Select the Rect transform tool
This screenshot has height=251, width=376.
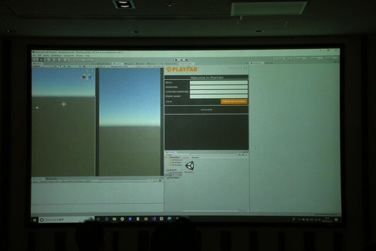pos(56,59)
